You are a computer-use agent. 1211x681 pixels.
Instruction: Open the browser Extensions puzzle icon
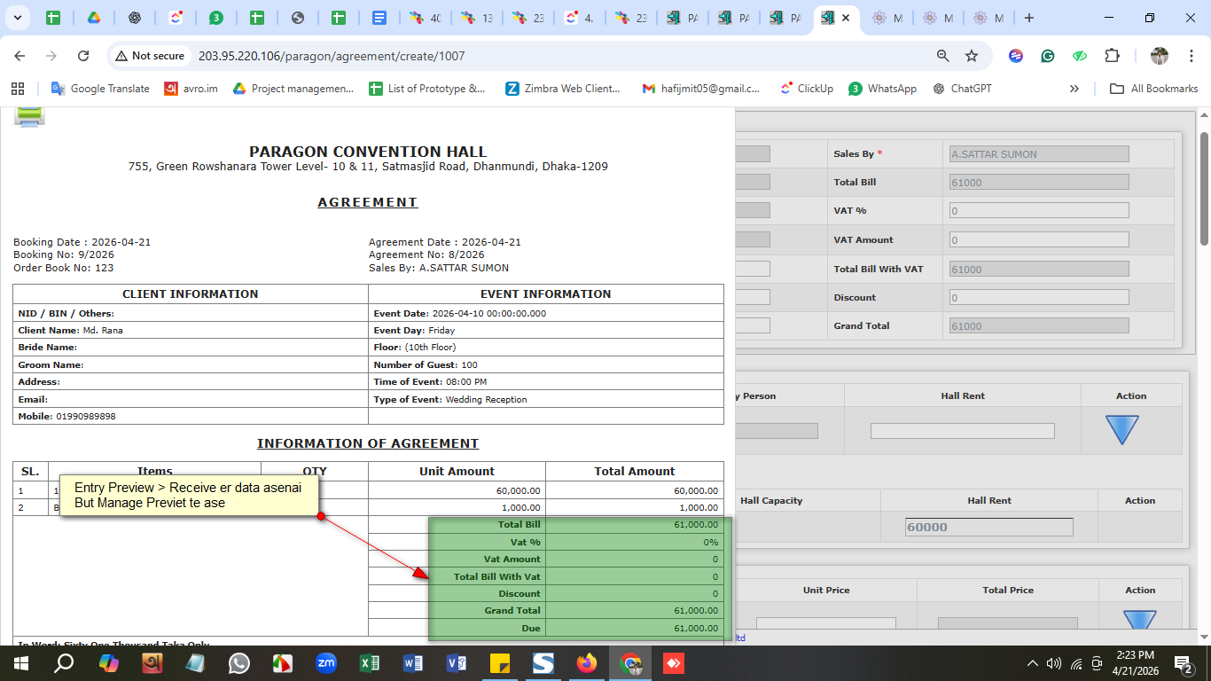pyautogui.click(x=1112, y=56)
